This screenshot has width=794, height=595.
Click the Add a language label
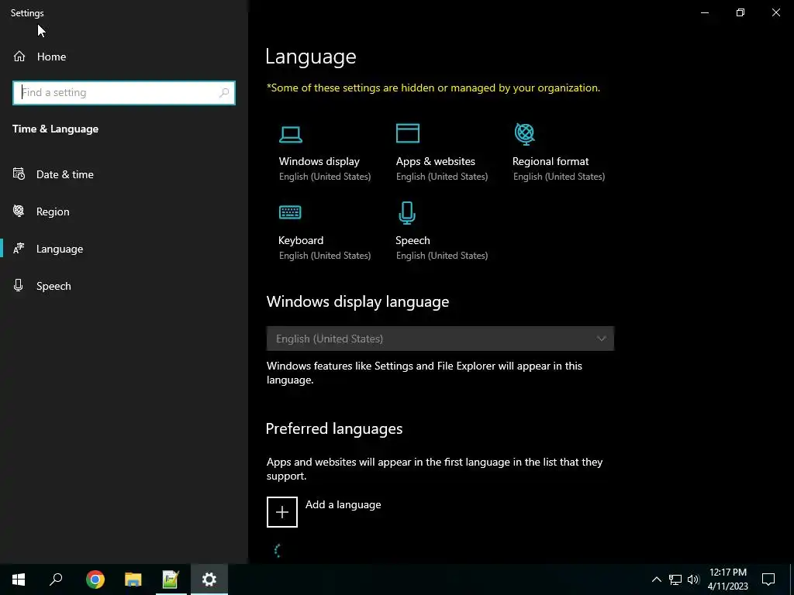[x=343, y=504]
